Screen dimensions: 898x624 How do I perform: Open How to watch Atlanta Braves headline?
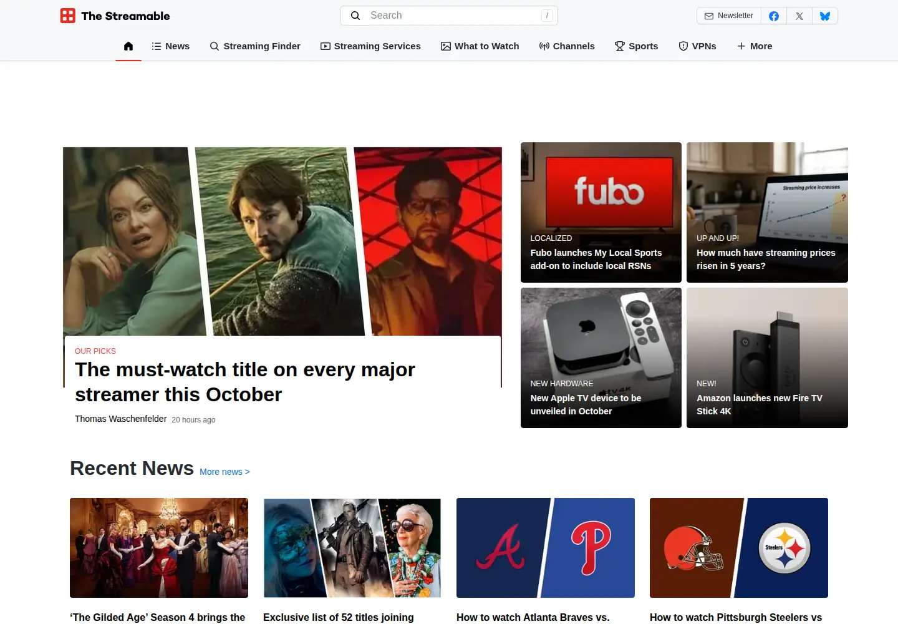(x=533, y=617)
